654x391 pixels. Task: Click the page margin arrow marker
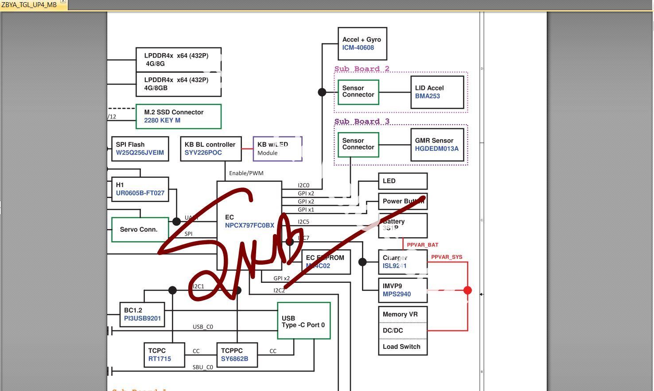click(x=482, y=294)
